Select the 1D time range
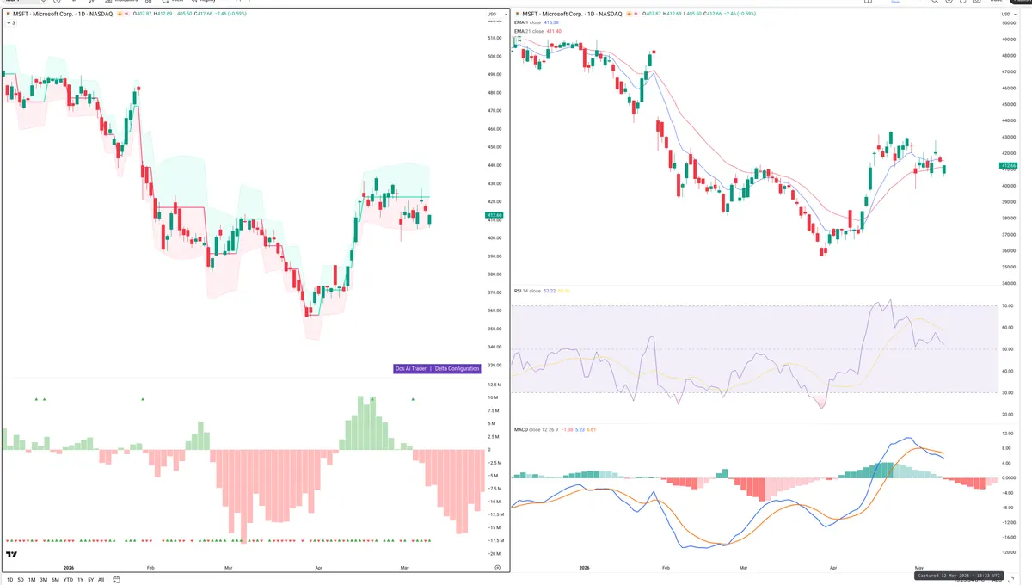Image resolution: width=1032 pixels, height=585 pixels. (x=10, y=580)
